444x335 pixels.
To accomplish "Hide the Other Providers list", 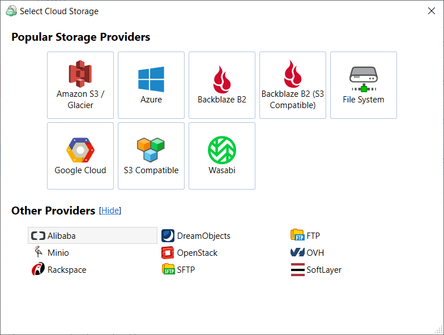I will (110, 211).
